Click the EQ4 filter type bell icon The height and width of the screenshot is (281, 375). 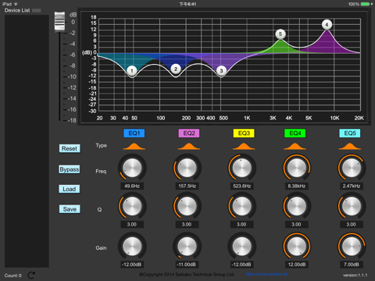(295, 146)
